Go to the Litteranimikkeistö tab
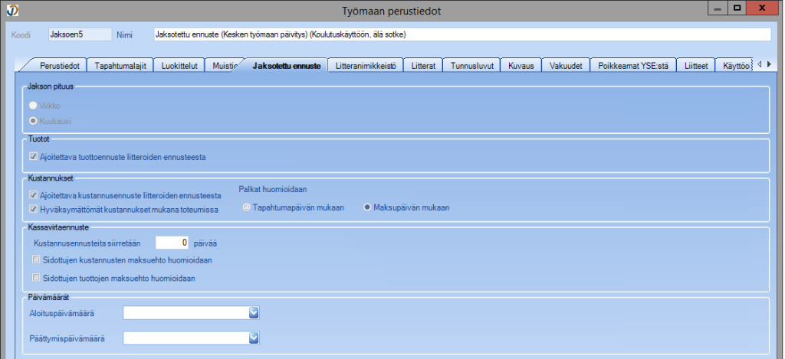Viewport: 785px width, 359px height. coord(366,66)
